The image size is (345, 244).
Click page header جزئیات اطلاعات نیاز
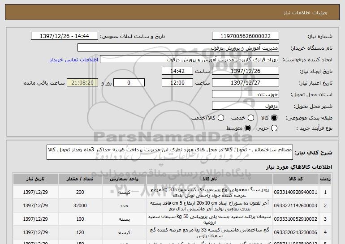pos(305,13)
